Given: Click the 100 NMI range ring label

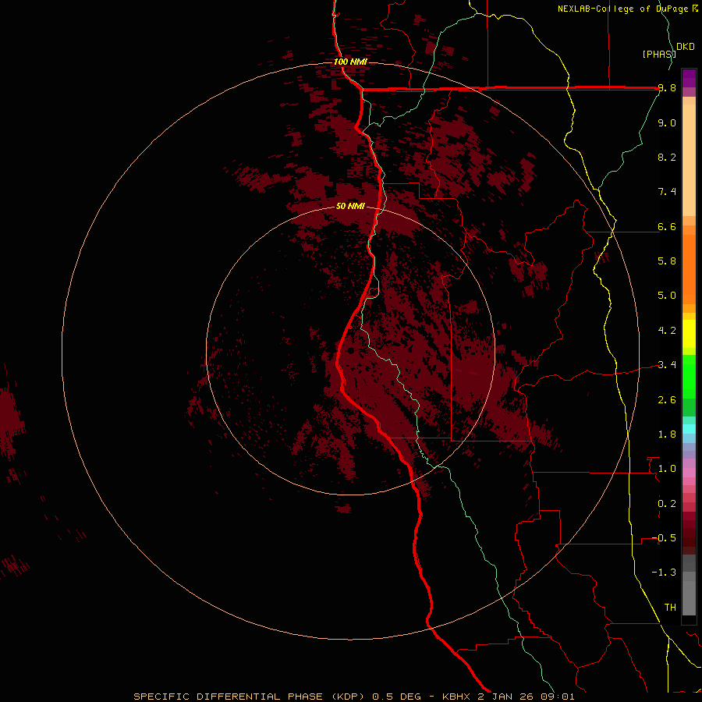Looking at the screenshot, I should point(350,62).
